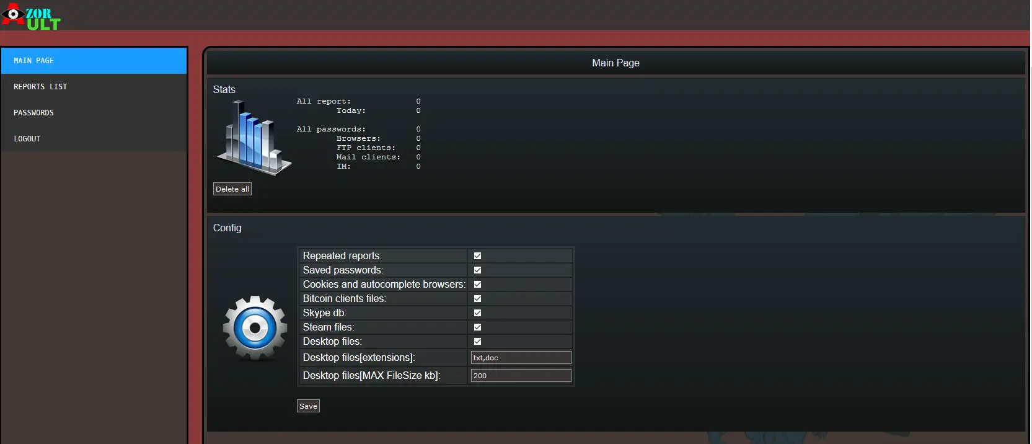
Task: Select Logout in the sidebar
Action: point(94,139)
